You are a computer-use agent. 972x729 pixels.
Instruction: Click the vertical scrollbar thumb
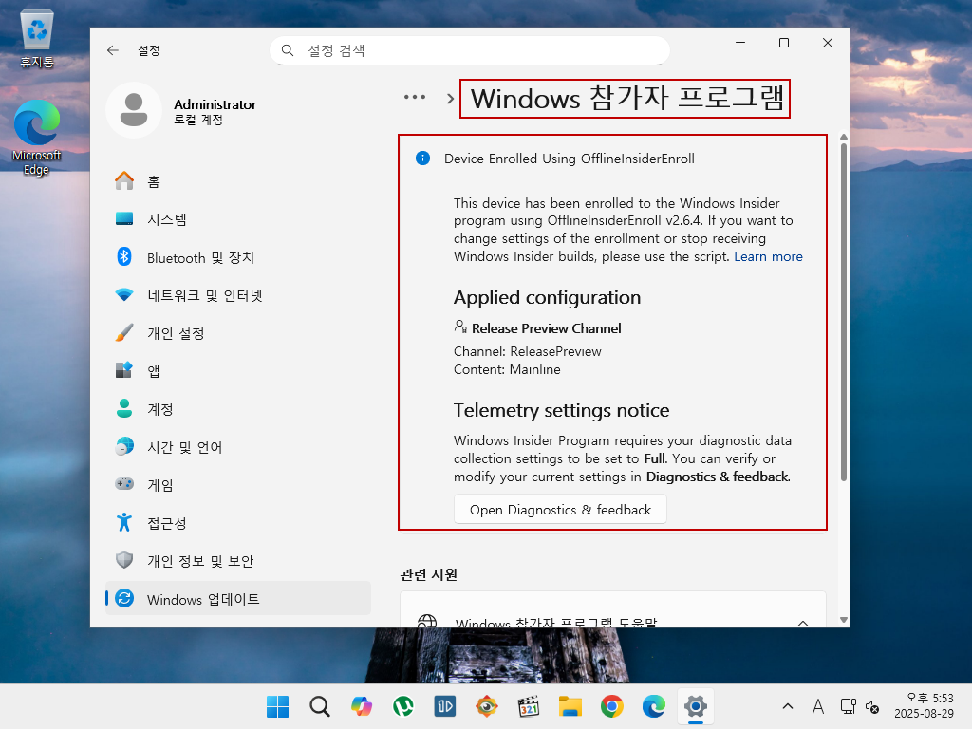tap(843, 311)
